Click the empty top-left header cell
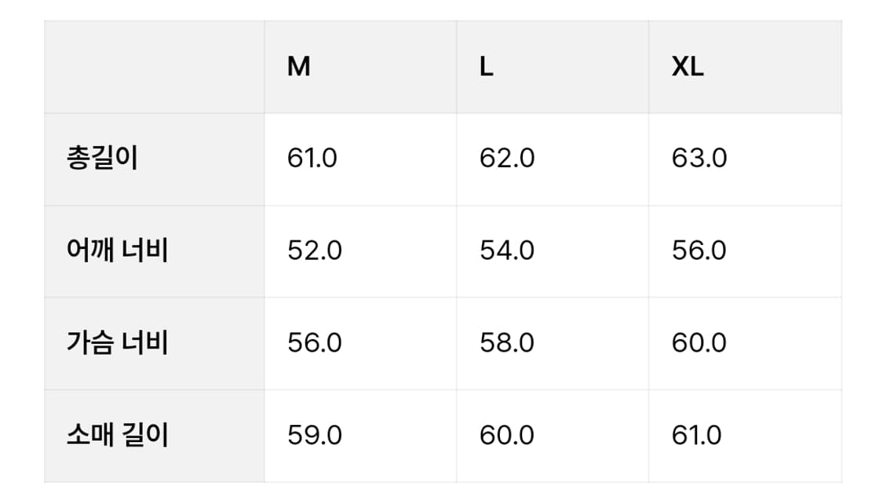883x490 pixels. [x=155, y=67]
